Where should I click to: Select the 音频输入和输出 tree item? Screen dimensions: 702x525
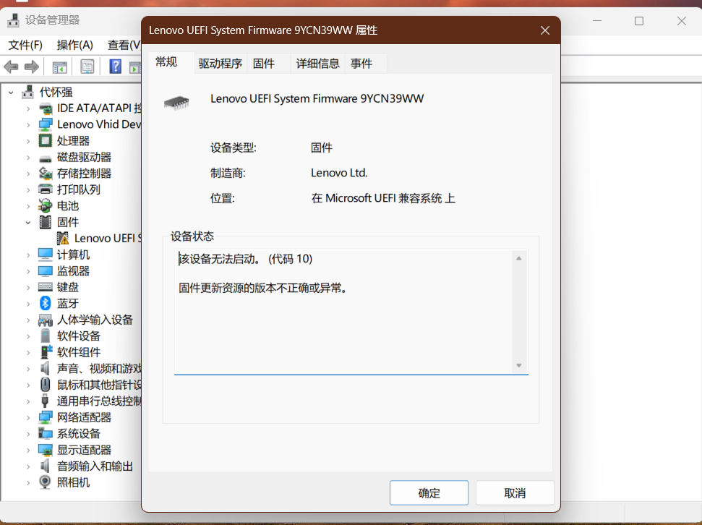tap(95, 466)
